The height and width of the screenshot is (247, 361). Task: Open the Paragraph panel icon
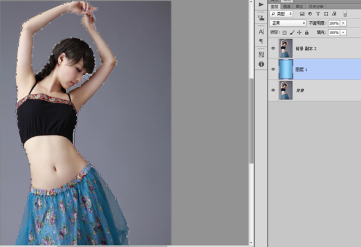[x=261, y=41]
